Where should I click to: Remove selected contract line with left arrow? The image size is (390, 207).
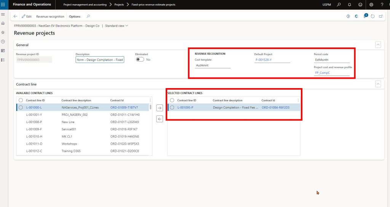point(160,119)
